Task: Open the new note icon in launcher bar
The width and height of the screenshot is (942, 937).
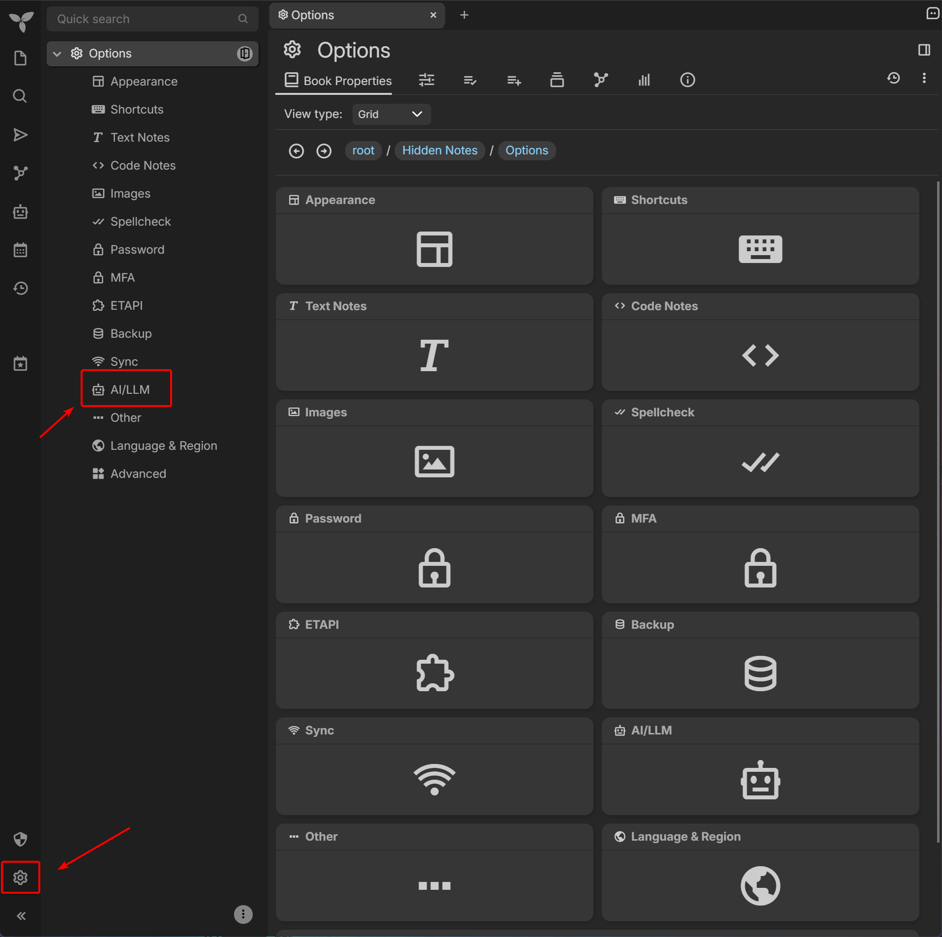Action: pyautogui.click(x=20, y=58)
